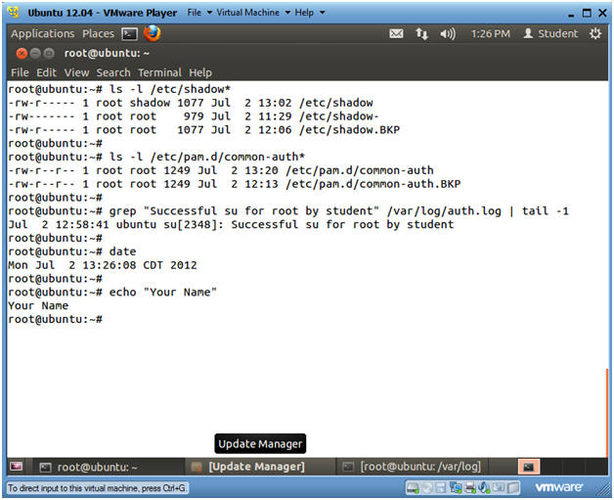Screen dimensions: 614x500
Task: Open the Student user menu
Action: 550,33
